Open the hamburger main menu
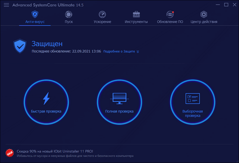 click(6, 5)
